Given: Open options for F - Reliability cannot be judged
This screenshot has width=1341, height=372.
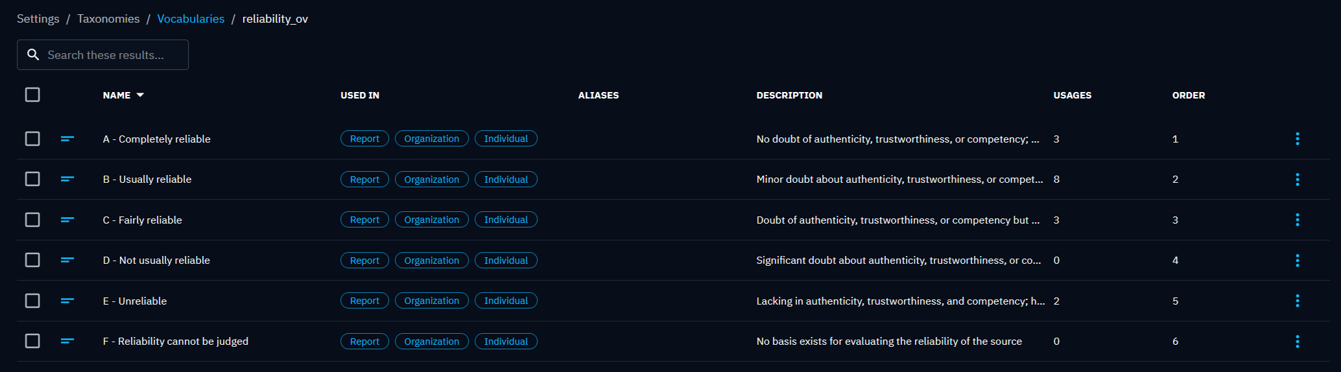Looking at the screenshot, I should click(1297, 342).
